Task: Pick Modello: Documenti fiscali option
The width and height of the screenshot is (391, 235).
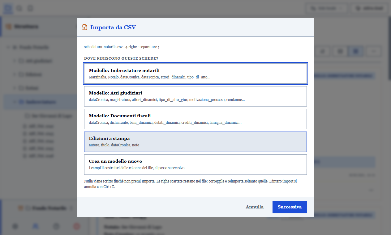Action: coord(195,119)
